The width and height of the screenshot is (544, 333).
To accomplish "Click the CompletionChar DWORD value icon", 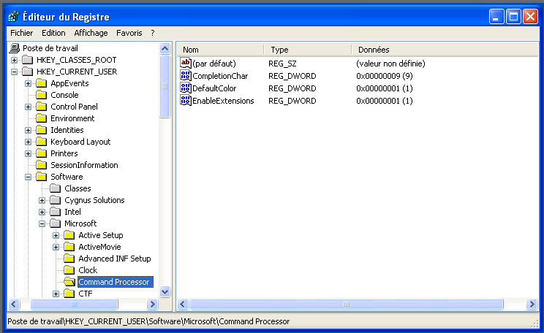I will point(186,76).
